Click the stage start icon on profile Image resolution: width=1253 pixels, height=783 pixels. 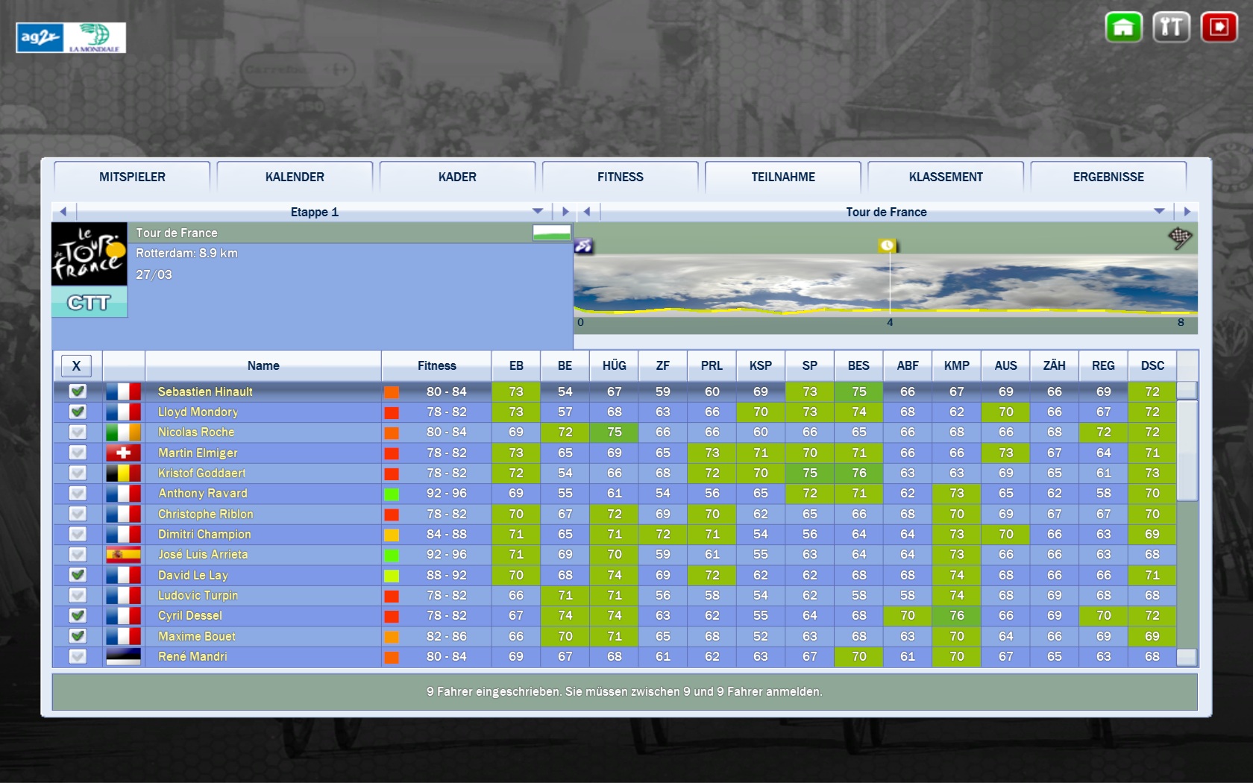(x=583, y=245)
